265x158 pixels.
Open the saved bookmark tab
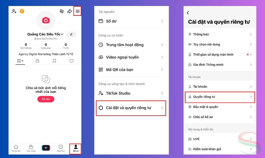point(54,61)
